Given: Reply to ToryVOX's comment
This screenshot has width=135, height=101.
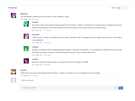Looking at the screenshot, I should pos(37,30).
